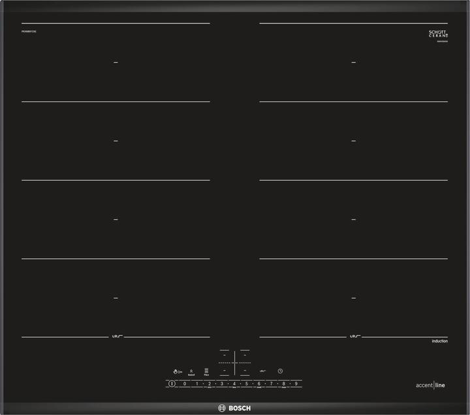470x415 pixels.
Task: Tap the timer clock icon
Action: point(280,371)
